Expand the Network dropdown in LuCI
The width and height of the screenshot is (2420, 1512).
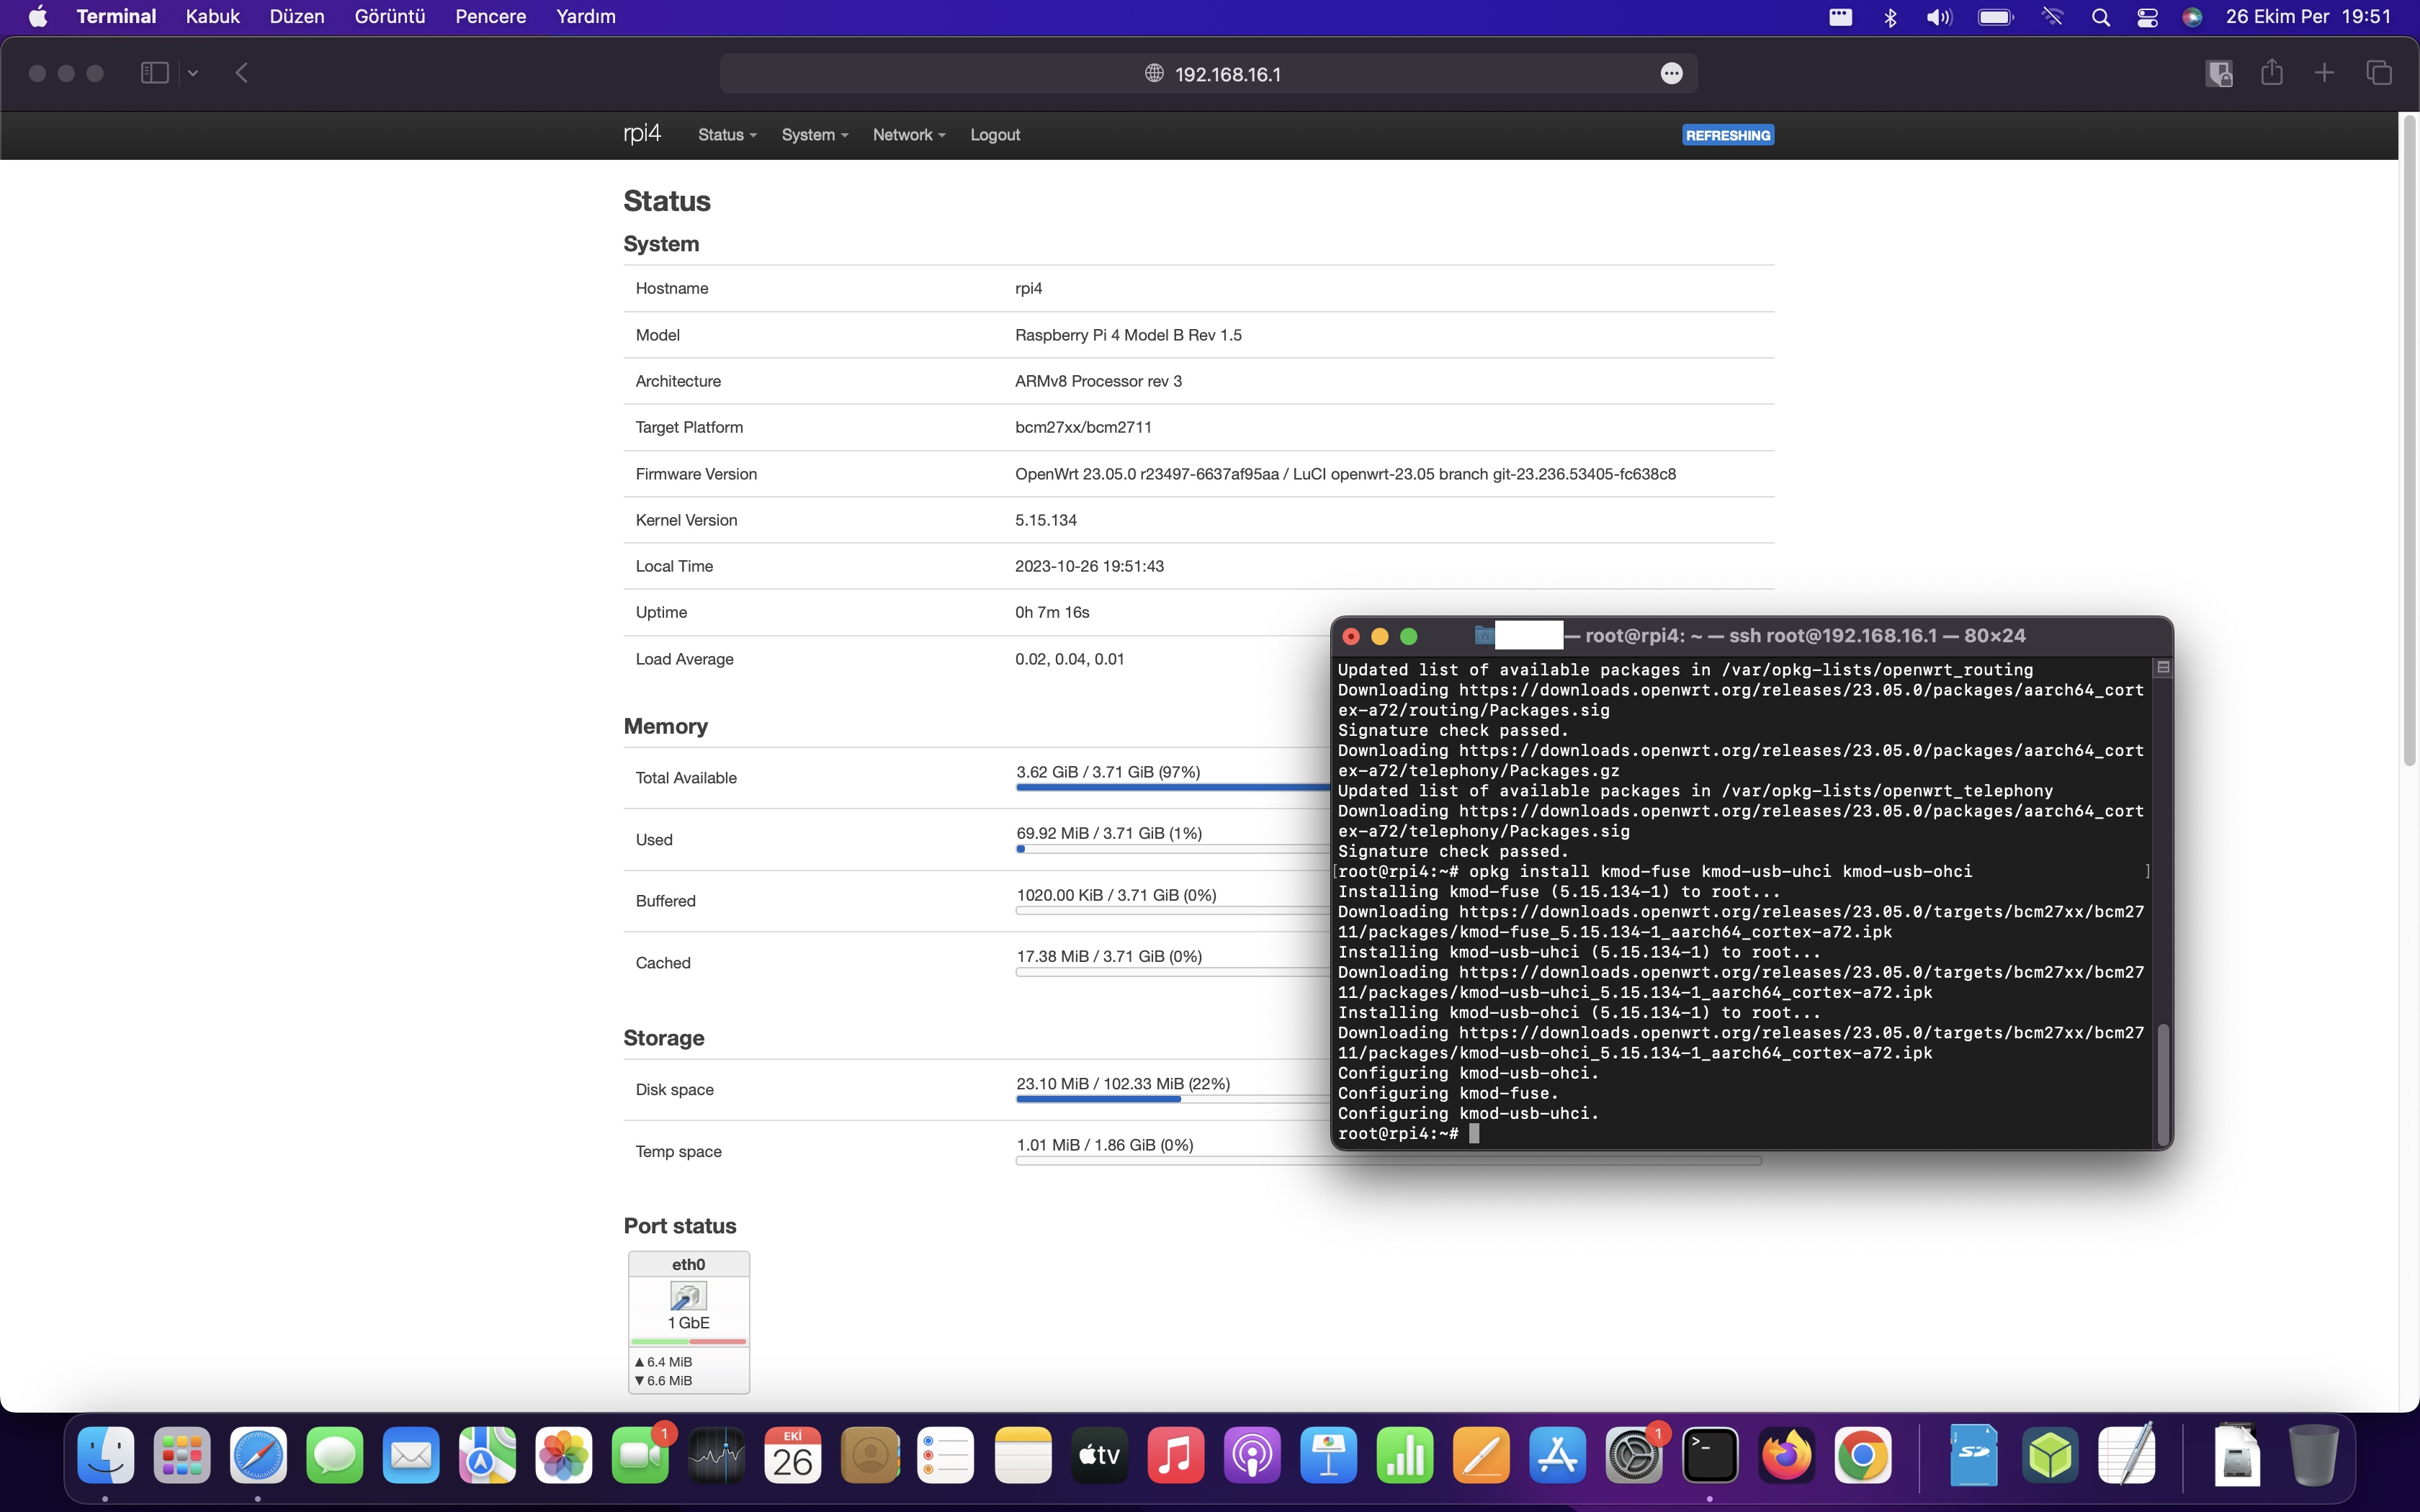(x=909, y=135)
